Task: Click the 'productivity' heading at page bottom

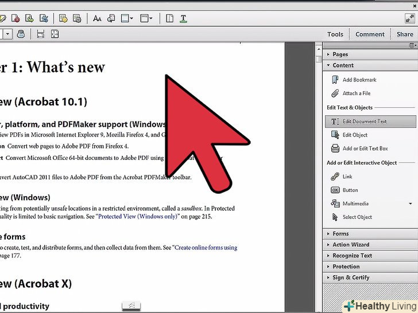Action: point(26,306)
